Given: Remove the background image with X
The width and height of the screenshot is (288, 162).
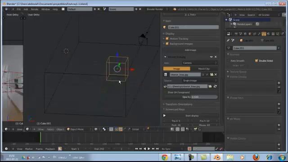Looking at the screenshot, I should click(216, 57).
